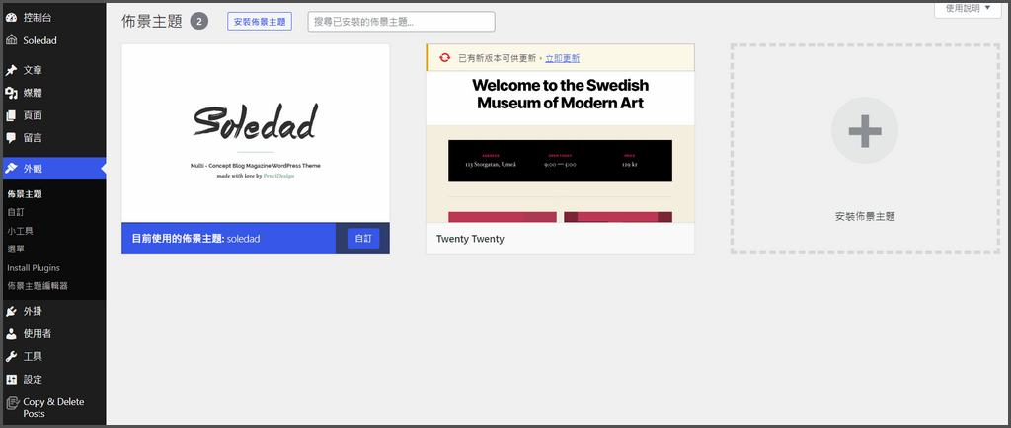Viewport: 1011px width, 428px height.
Task: Click the 工具 wrench icon
Action: click(11, 356)
